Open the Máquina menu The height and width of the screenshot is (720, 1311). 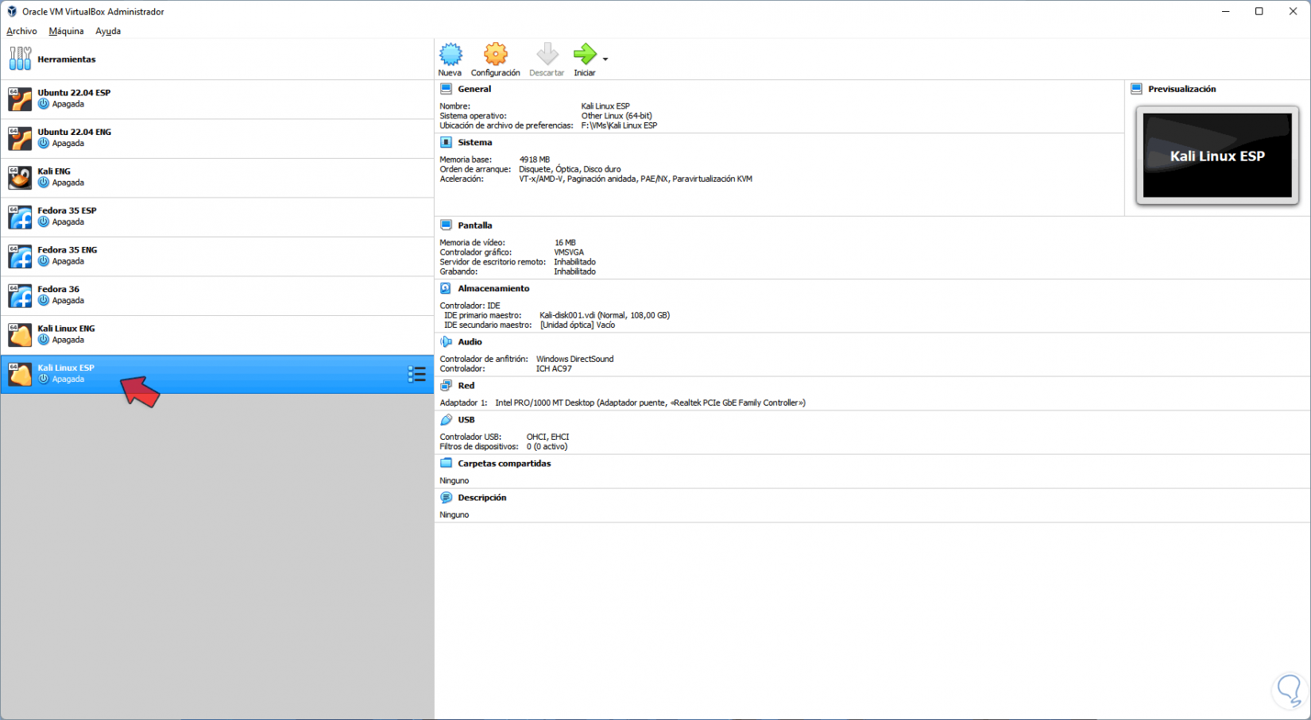coord(66,31)
